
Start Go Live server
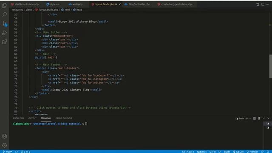238,152
